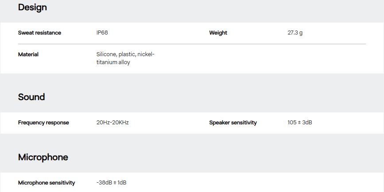Click the word Silicone in Material value

pos(106,54)
